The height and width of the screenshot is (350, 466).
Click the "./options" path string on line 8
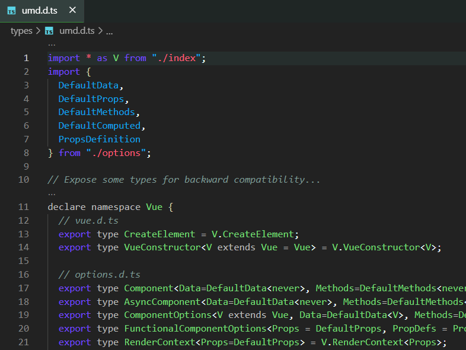click(x=116, y=153)
